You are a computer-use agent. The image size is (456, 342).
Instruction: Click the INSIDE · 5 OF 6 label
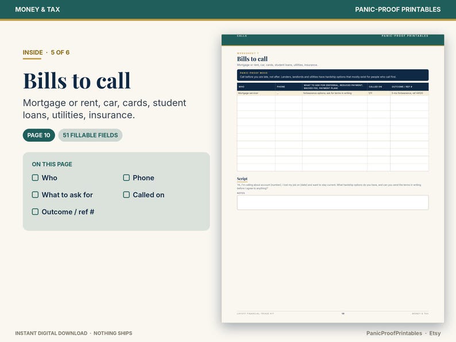point(46,53)
